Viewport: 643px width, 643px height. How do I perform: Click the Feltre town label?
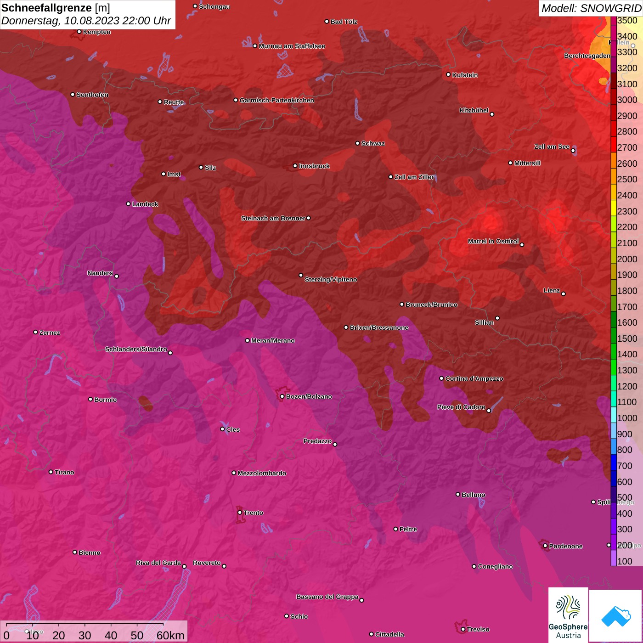tap(408, 529)
